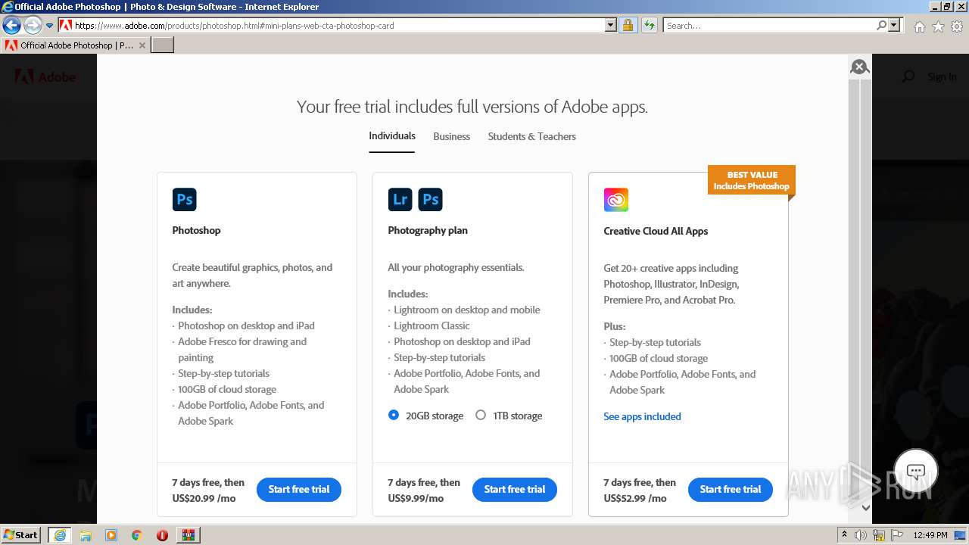Switch to Students & Teachers tab

click(532, 136)
